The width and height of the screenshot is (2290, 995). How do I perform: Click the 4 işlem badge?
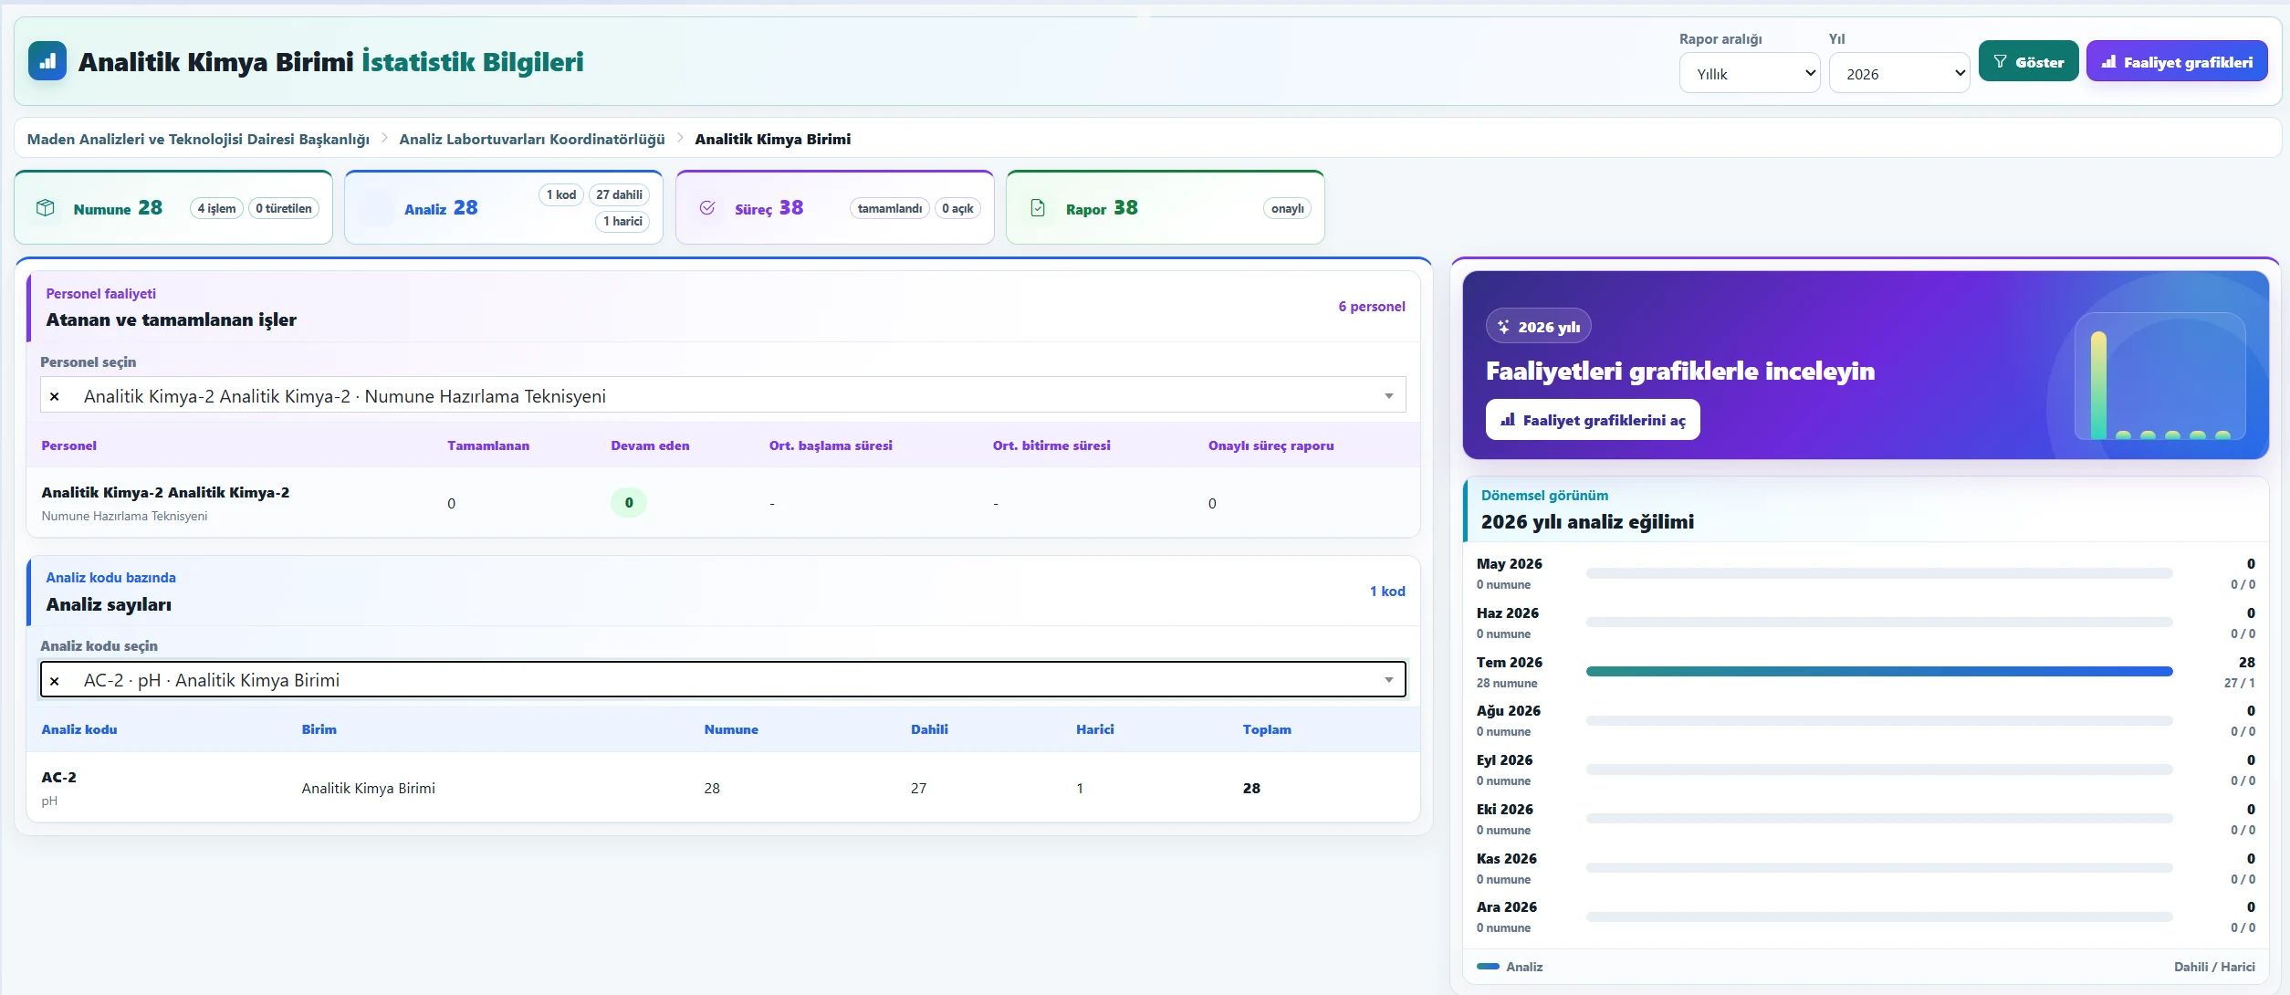[x=216, y=208]
